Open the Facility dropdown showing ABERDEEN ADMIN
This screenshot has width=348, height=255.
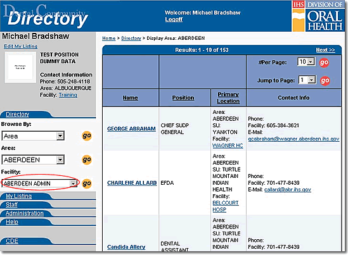coord(39,183)
